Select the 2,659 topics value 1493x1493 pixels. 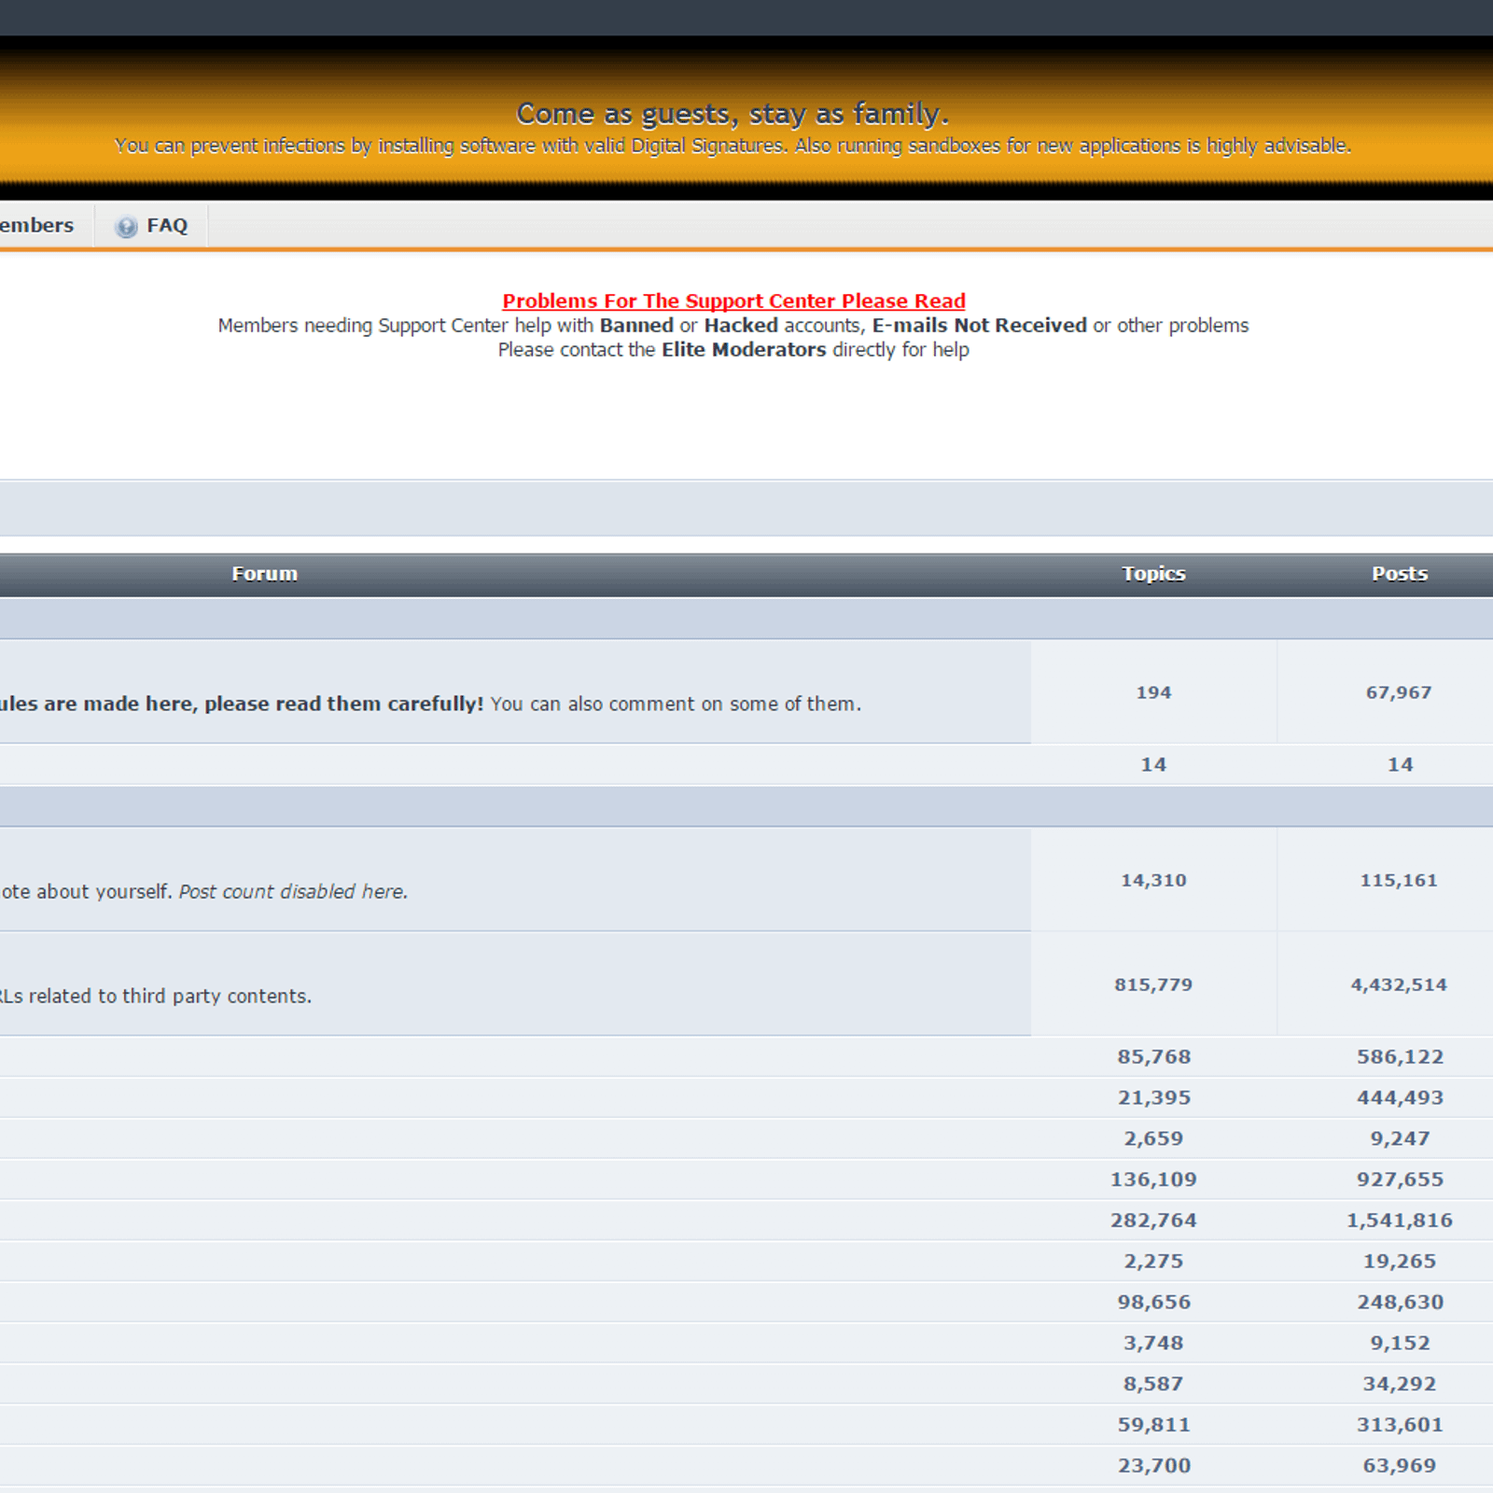tap(1153, 1138)
